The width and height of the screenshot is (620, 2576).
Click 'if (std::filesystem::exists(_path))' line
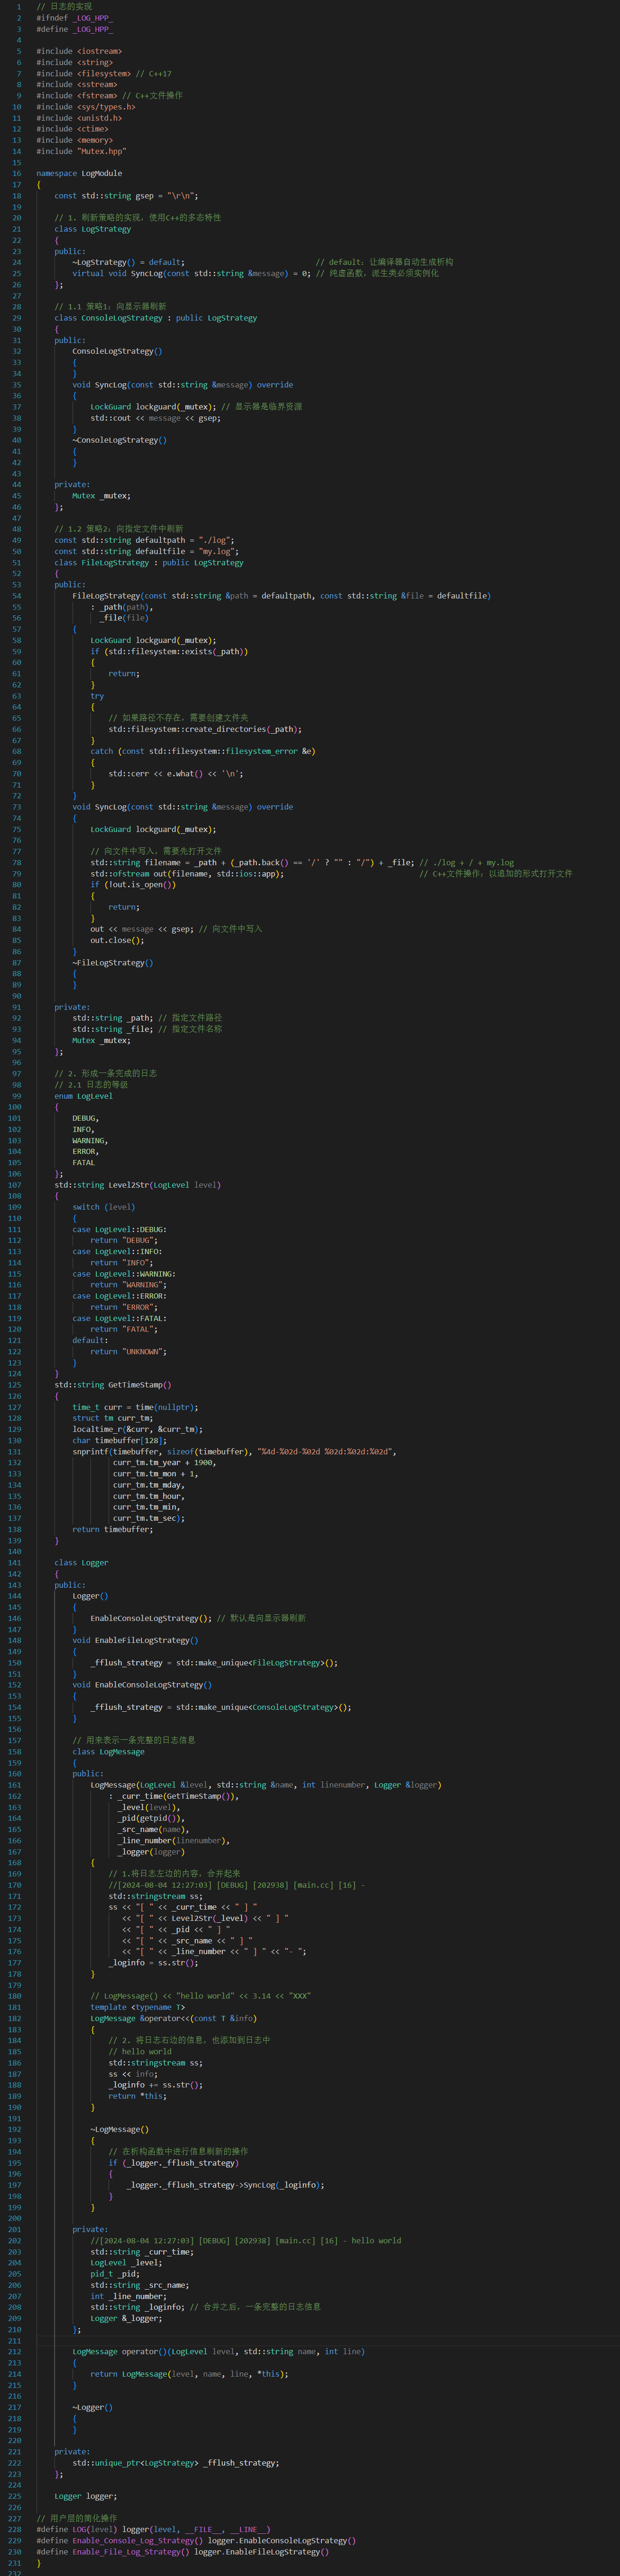point(169,651)
